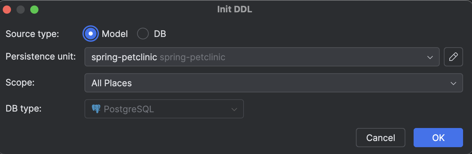Click the PostgreSQL text in DB type

click(129, 109)
